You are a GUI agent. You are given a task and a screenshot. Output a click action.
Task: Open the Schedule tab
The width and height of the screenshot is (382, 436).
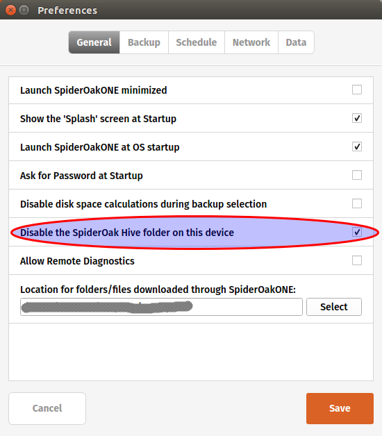(197, 42)
